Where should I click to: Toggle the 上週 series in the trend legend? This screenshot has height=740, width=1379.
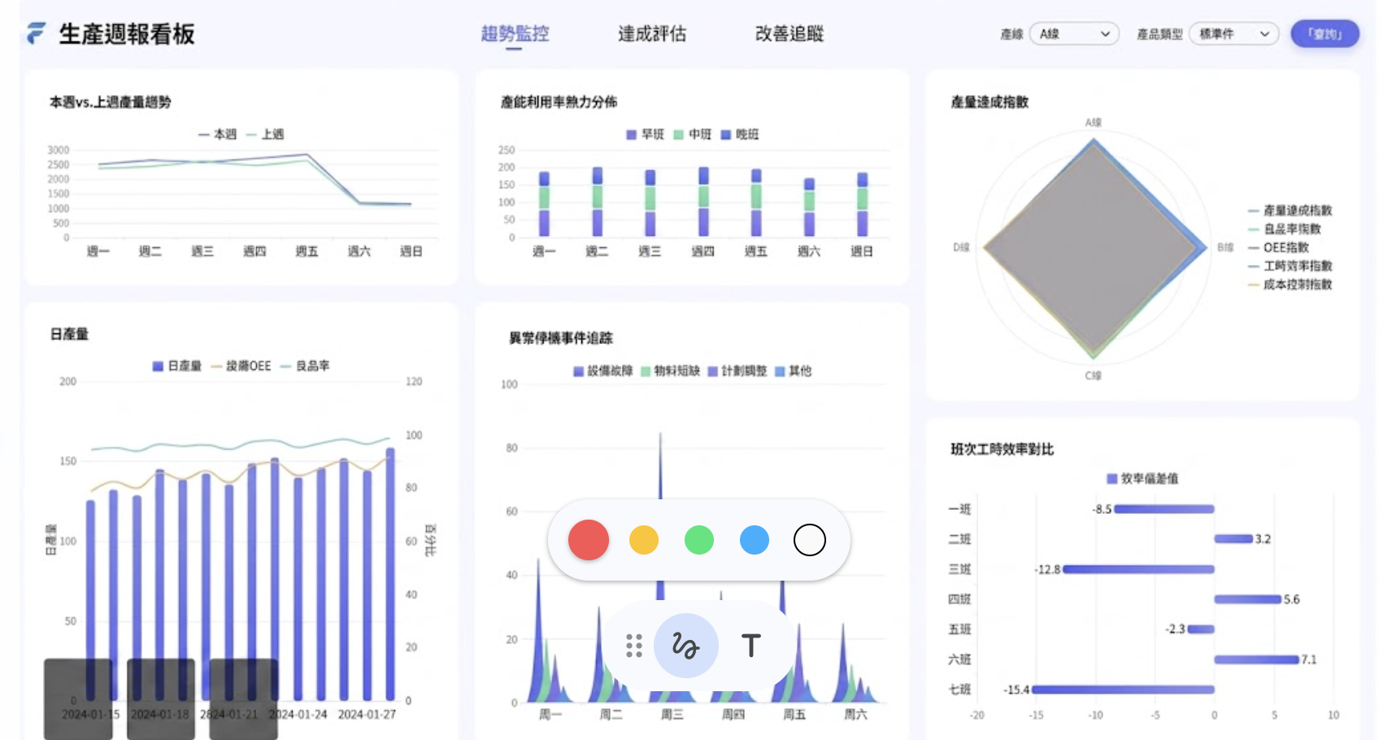266,134
